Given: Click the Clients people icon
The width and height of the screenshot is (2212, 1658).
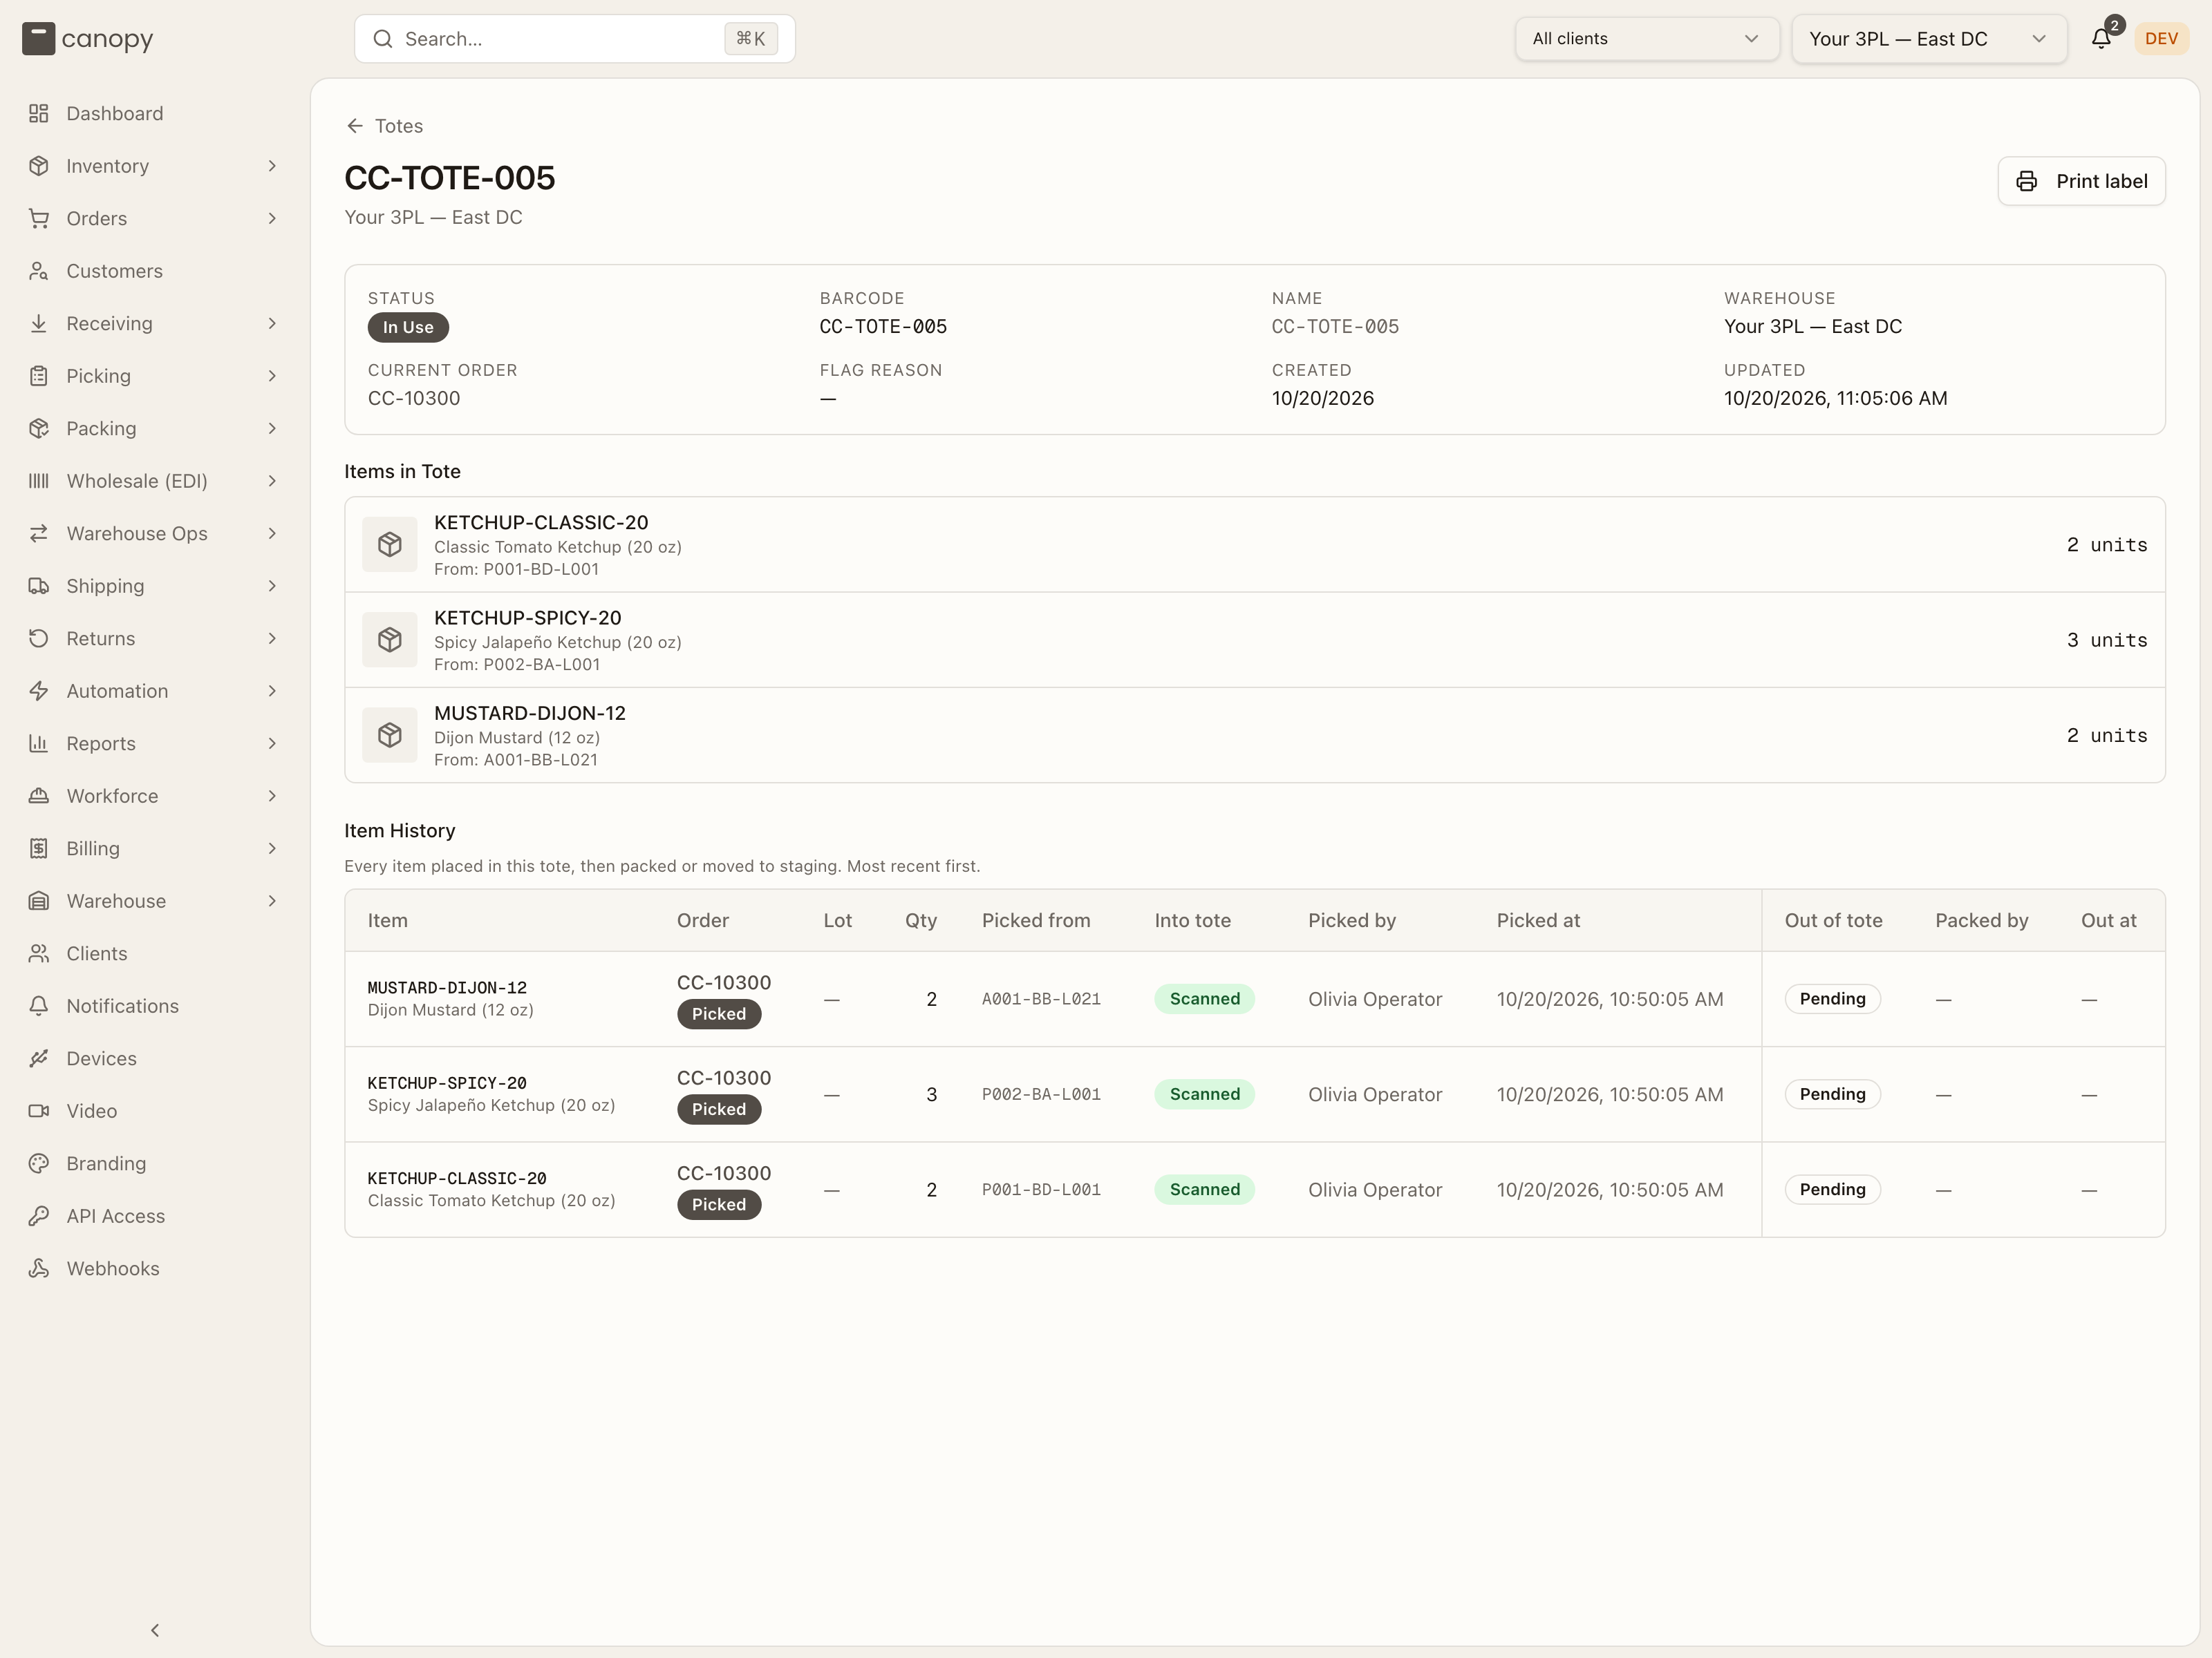Looking at the screenshot, I should (39, 953).
